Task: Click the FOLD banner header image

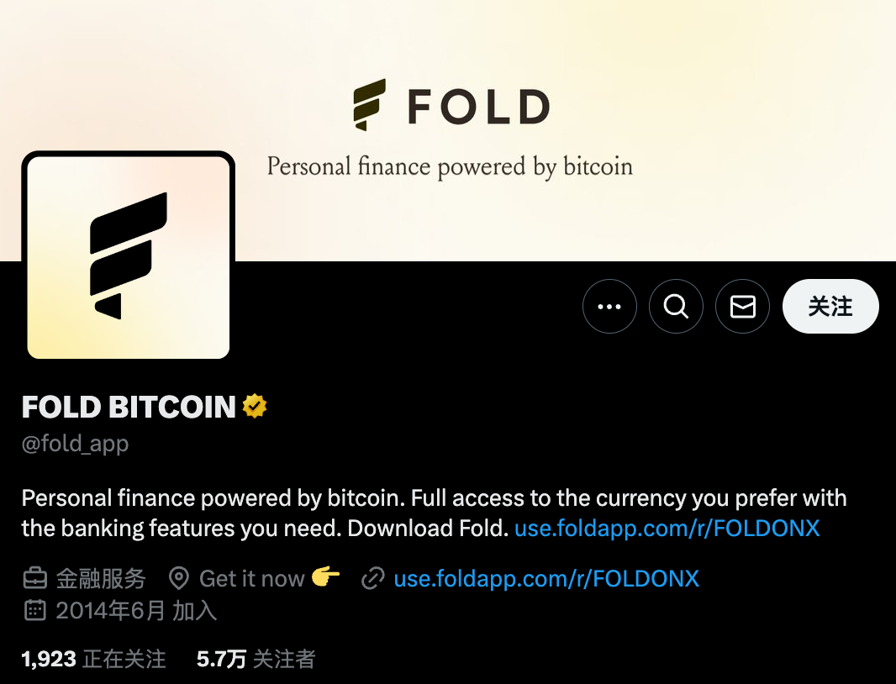Action: [x=448, y=130]
